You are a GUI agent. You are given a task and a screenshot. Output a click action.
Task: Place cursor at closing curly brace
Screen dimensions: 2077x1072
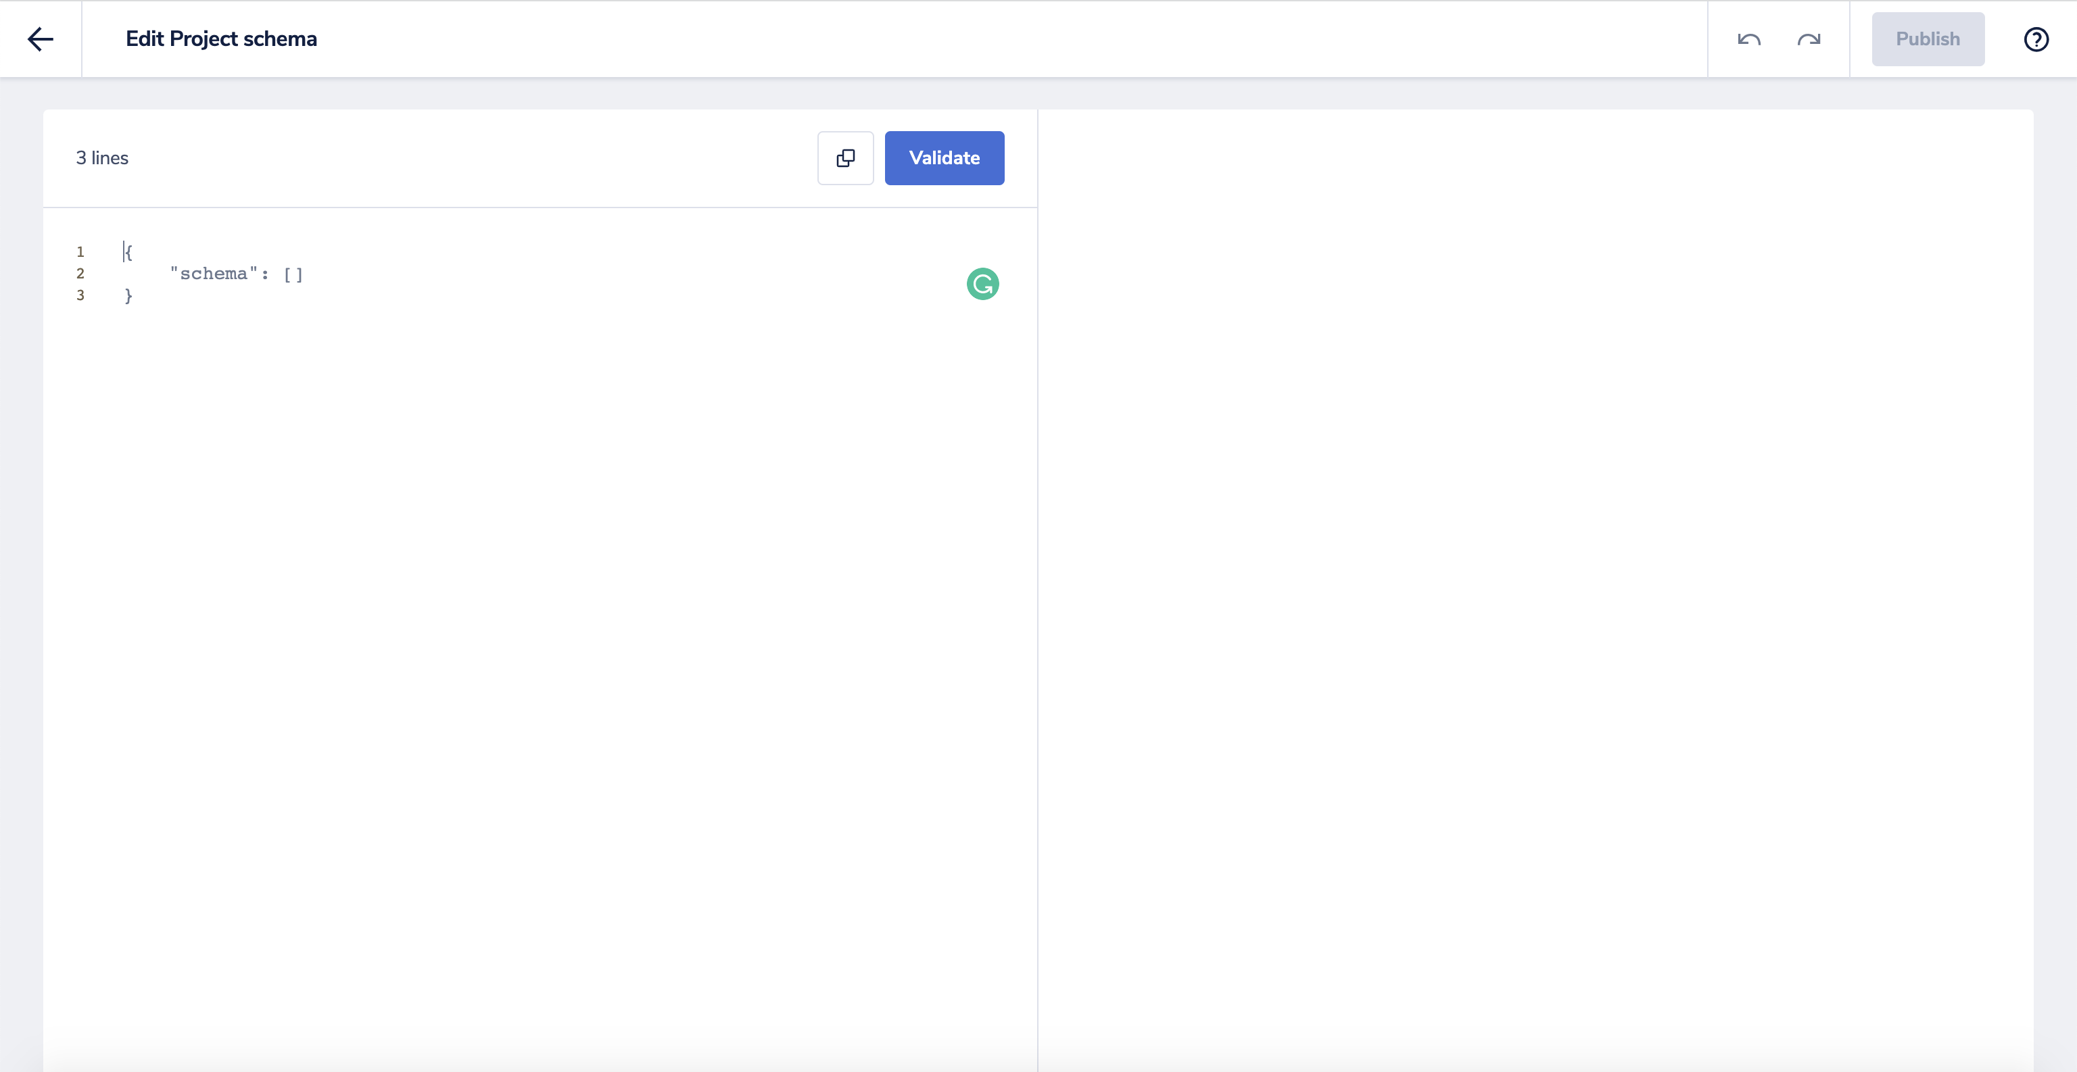128,296
